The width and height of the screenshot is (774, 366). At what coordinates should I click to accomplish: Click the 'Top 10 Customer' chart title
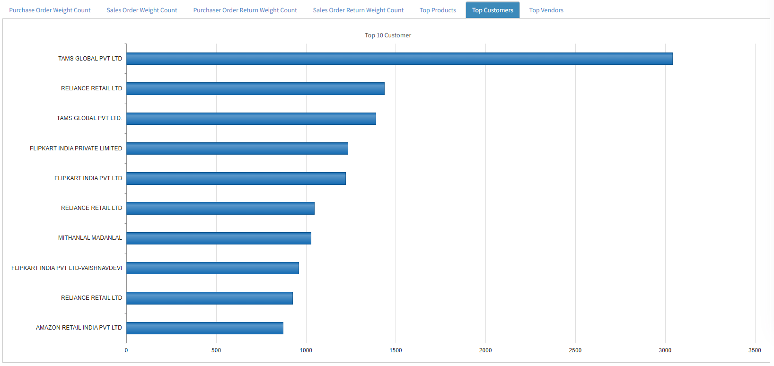point(388,35)
